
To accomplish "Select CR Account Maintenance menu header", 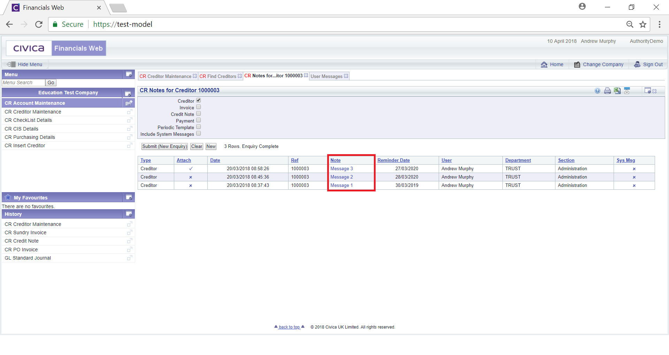I will (x=35, y=103).
